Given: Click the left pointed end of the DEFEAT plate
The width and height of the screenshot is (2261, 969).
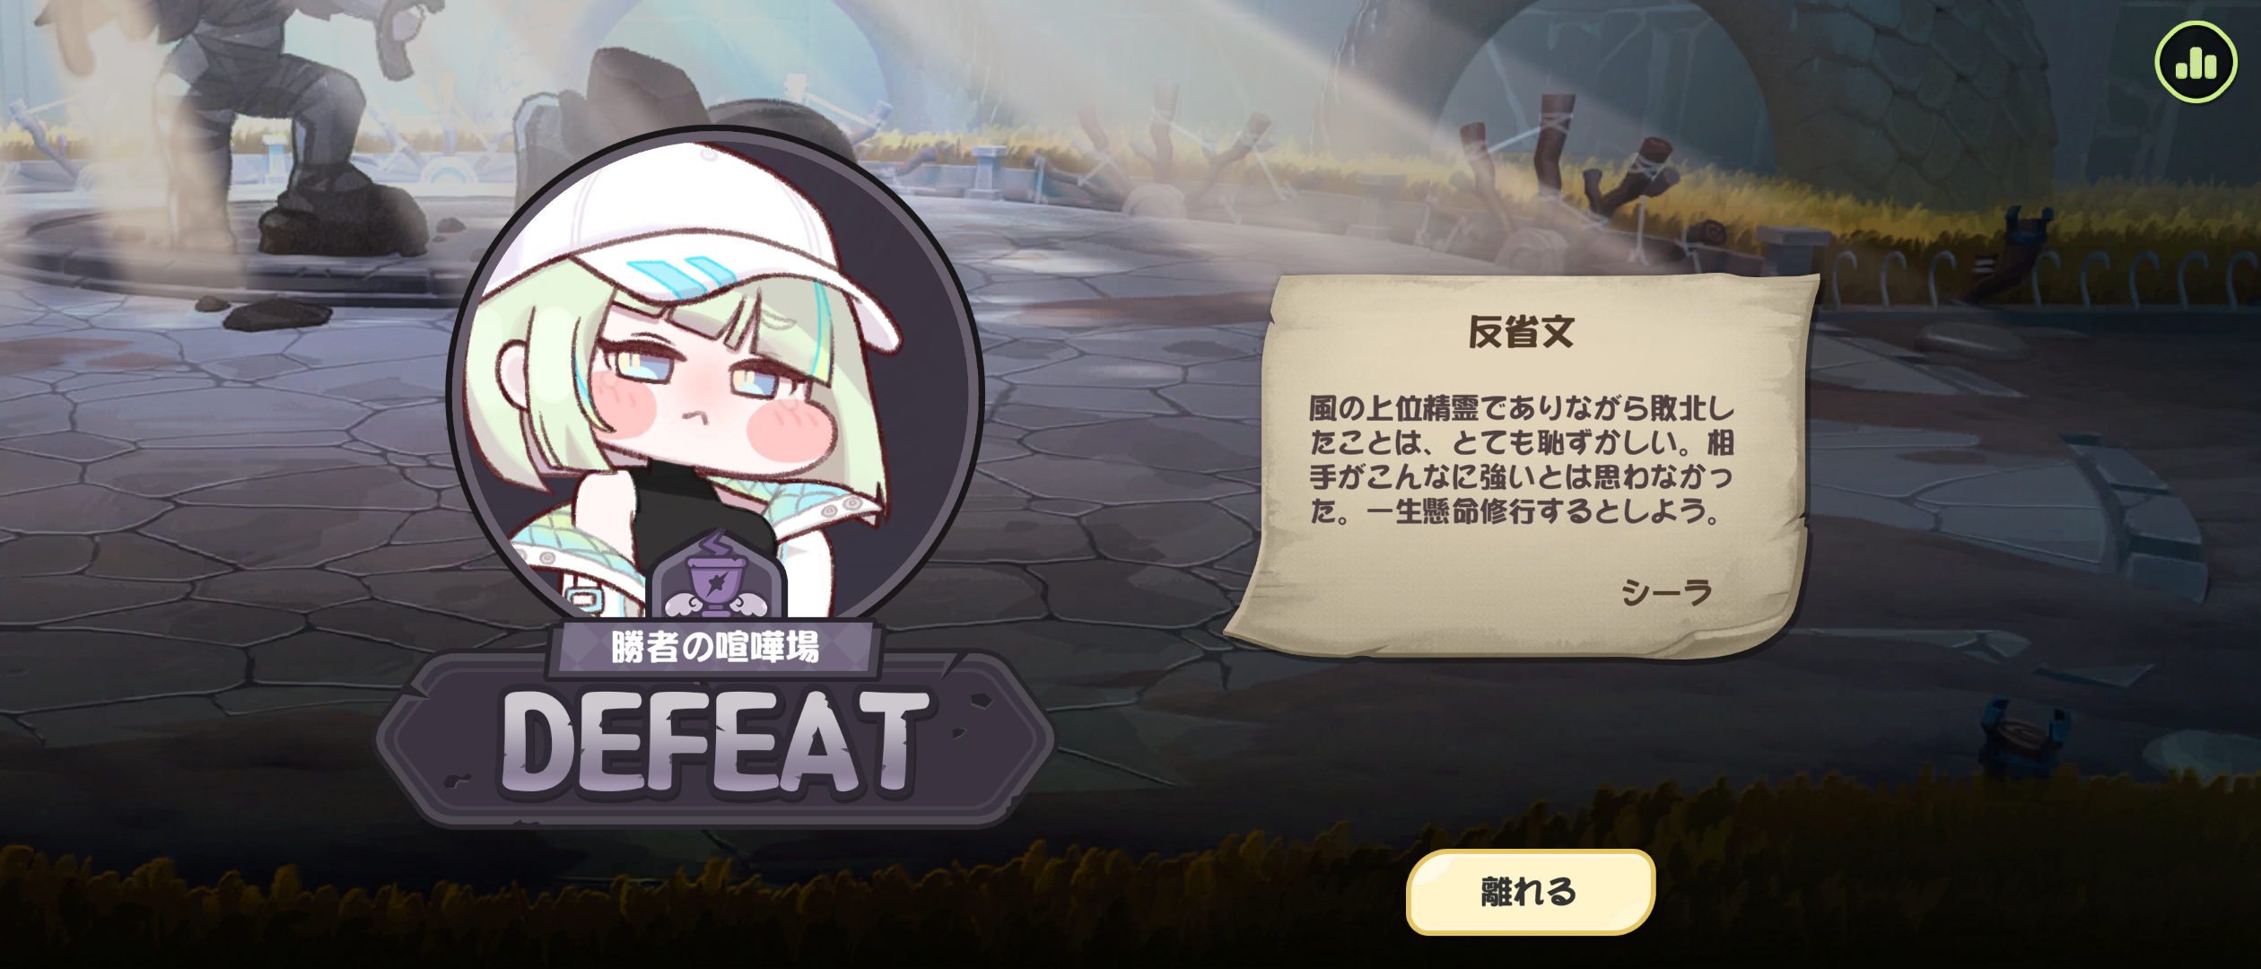Looking at the screenshot, I should (x=395, y=741).
